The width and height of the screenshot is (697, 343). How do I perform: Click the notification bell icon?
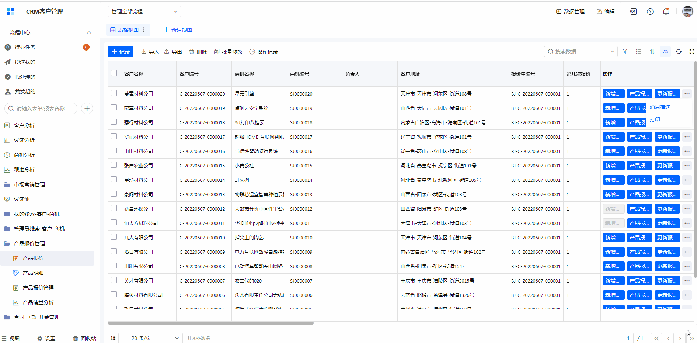tap(666, 11)
